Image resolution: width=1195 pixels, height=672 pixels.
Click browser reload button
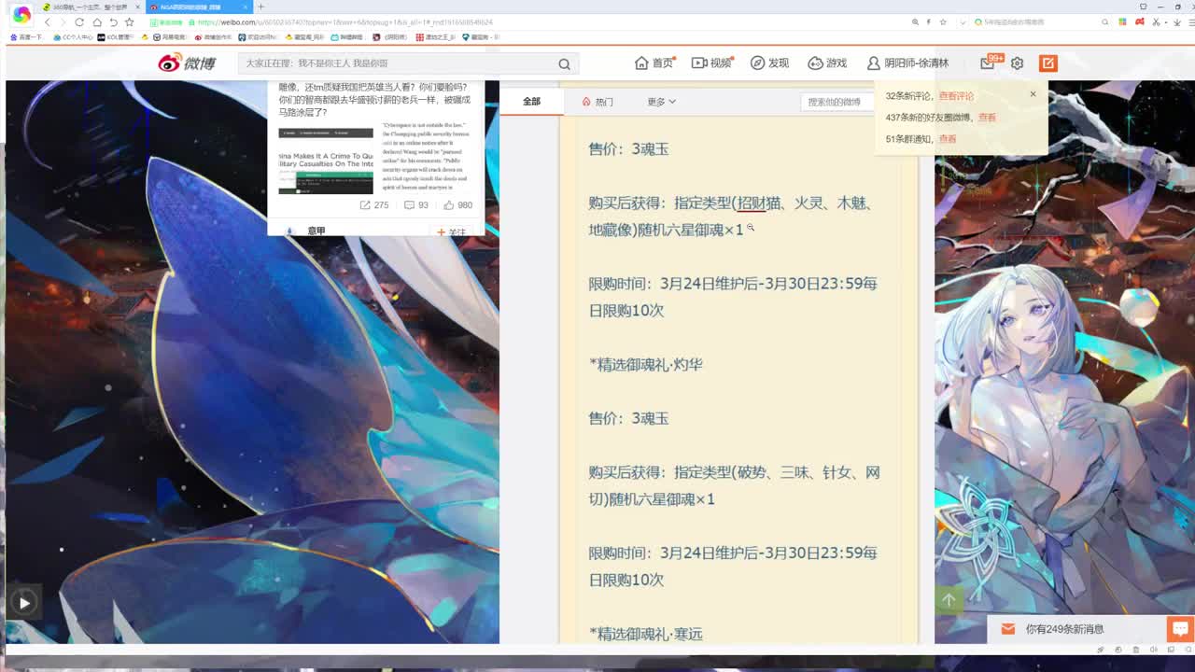(x=79, y=21)
